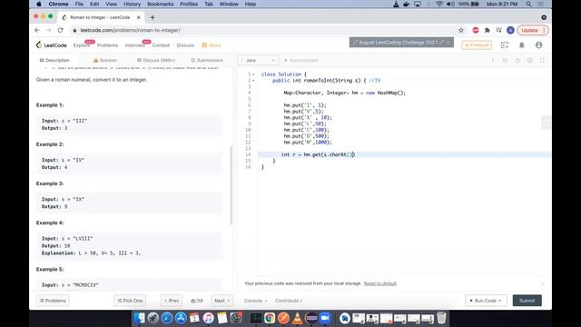
Task: Collapse code fold on line 2
Action: (253, 81)
